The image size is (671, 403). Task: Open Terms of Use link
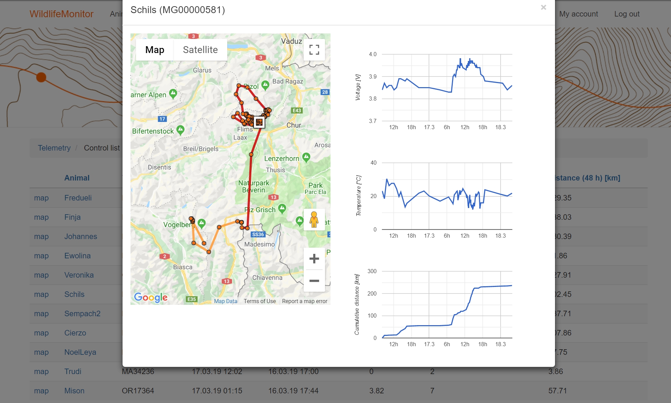(x=260, y=301)
